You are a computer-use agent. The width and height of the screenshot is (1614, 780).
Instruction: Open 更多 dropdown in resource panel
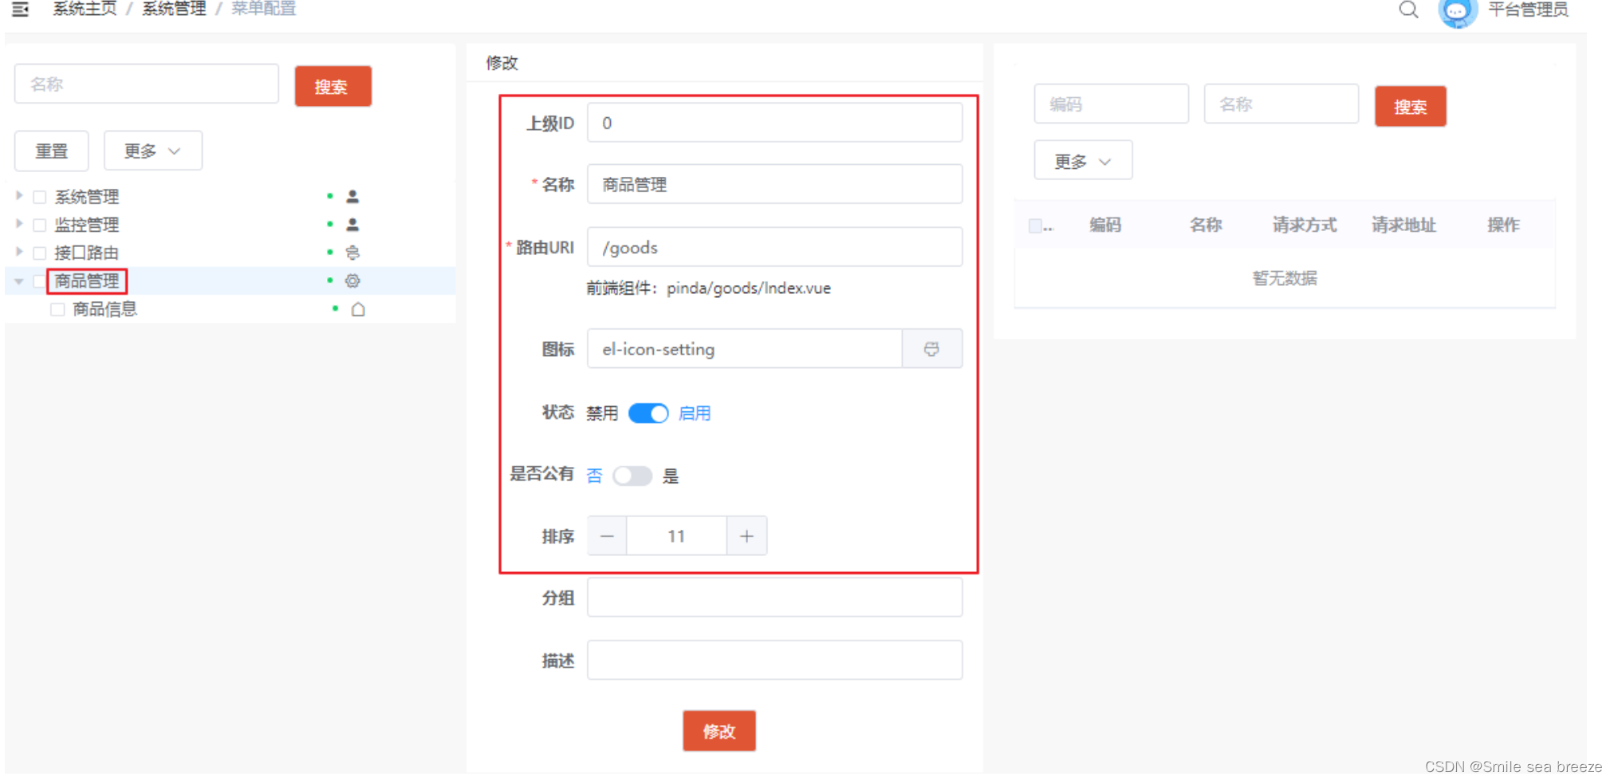pyautogui.click(x=1083, y=161)
